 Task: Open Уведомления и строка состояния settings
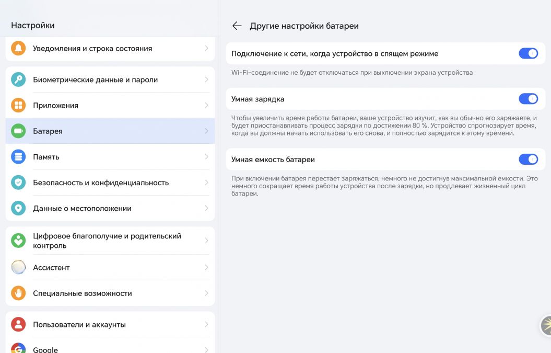click(110, 49)
